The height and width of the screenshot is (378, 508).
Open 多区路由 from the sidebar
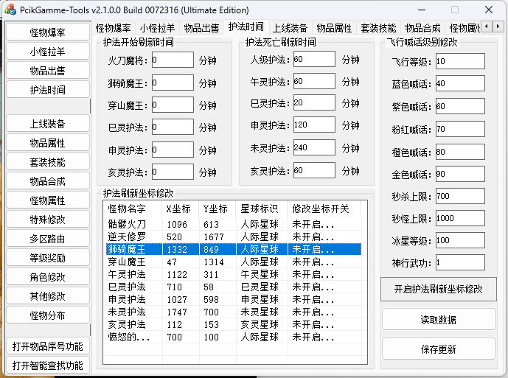pos(48,239)
